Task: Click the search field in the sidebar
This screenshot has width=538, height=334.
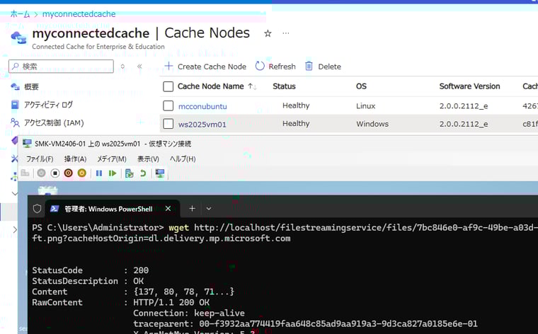Action: [x=61, y=67]
